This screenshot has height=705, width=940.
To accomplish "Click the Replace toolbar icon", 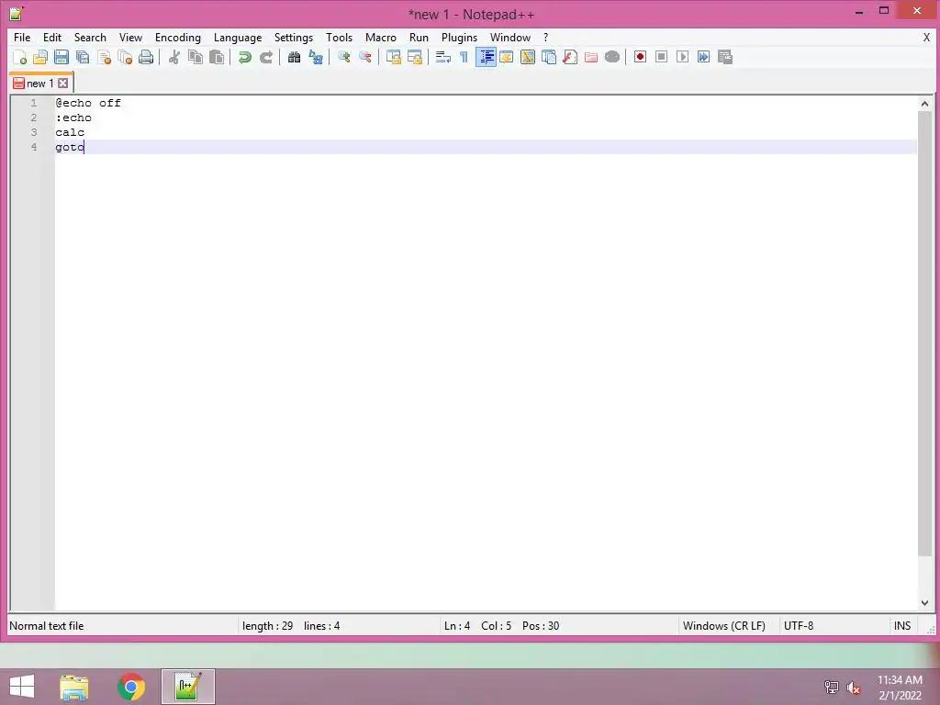I will 316,57.
